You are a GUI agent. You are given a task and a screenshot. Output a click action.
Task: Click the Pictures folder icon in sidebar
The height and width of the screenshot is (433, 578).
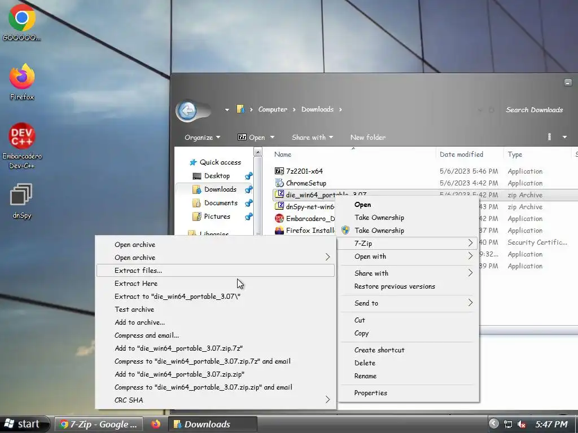coord(197,216)
